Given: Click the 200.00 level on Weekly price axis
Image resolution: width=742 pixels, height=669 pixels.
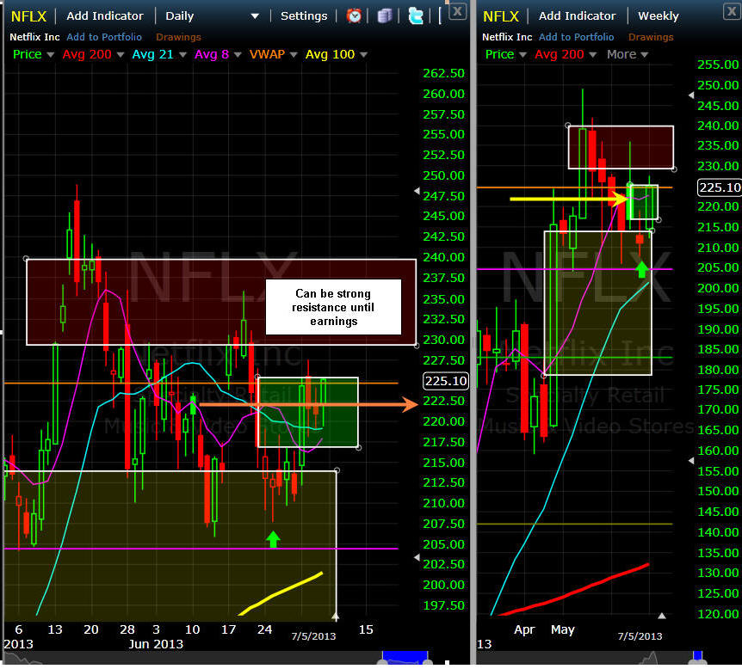Looking at the screenshot, I should [717, 288].
